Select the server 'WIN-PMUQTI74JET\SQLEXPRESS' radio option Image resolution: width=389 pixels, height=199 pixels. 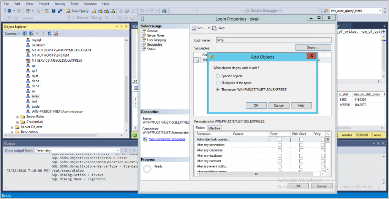point(218,89)
